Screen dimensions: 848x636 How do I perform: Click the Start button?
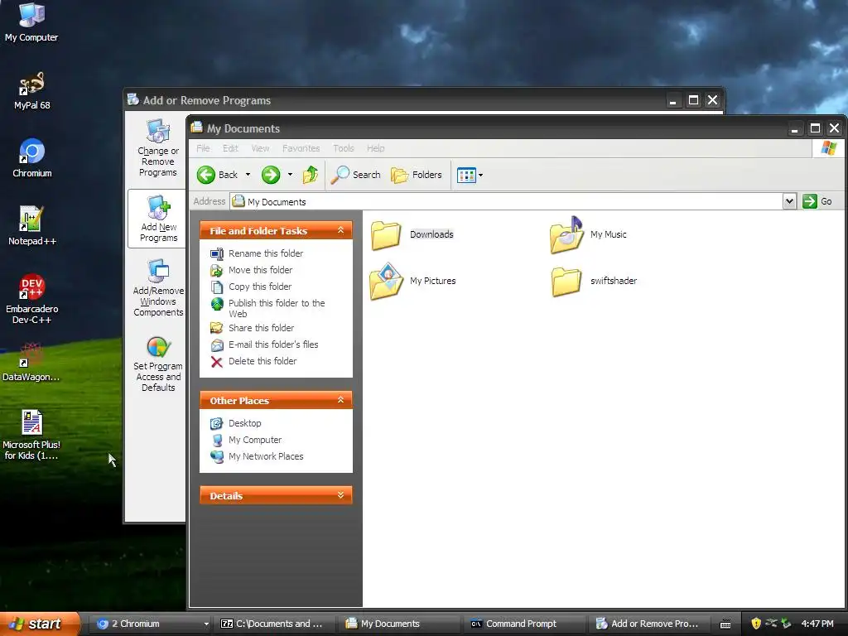point(39,624)
